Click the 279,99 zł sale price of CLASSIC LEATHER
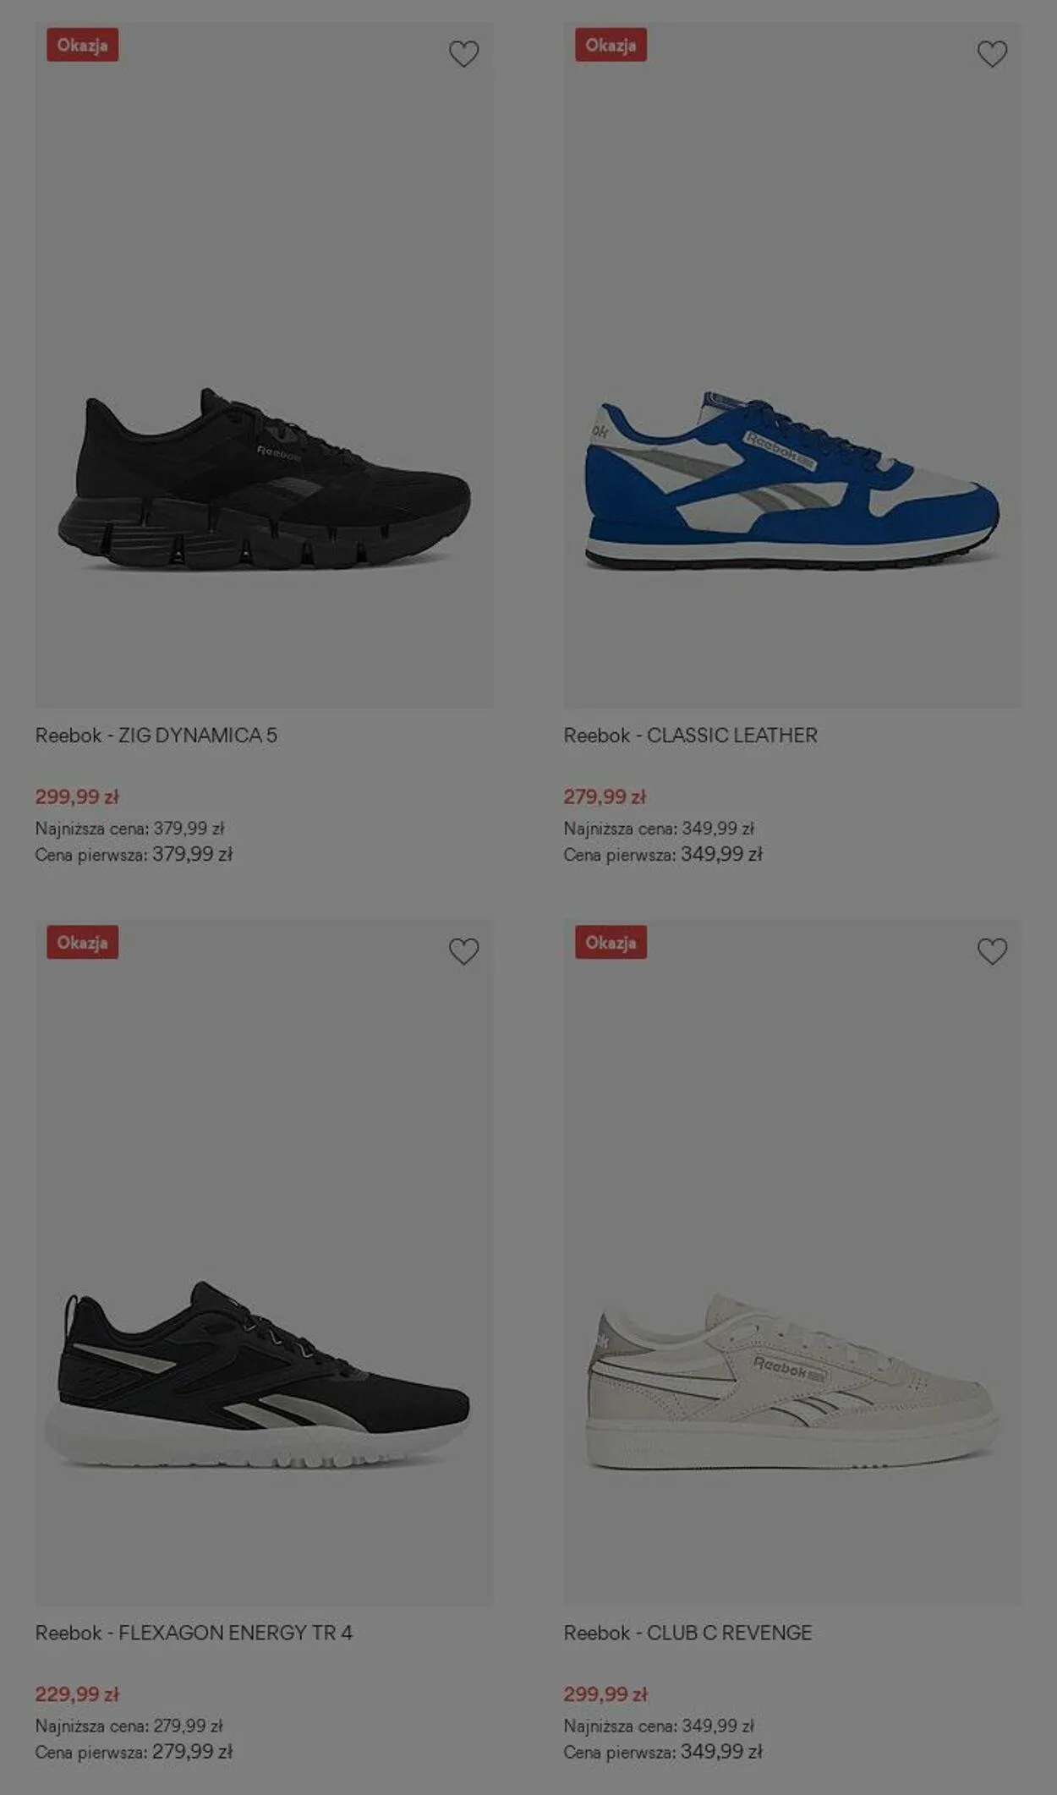Viewport: 1057px width, 1795px height. pos(605,796)
